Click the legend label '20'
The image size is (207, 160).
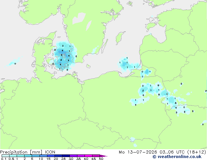pos(56,159)
